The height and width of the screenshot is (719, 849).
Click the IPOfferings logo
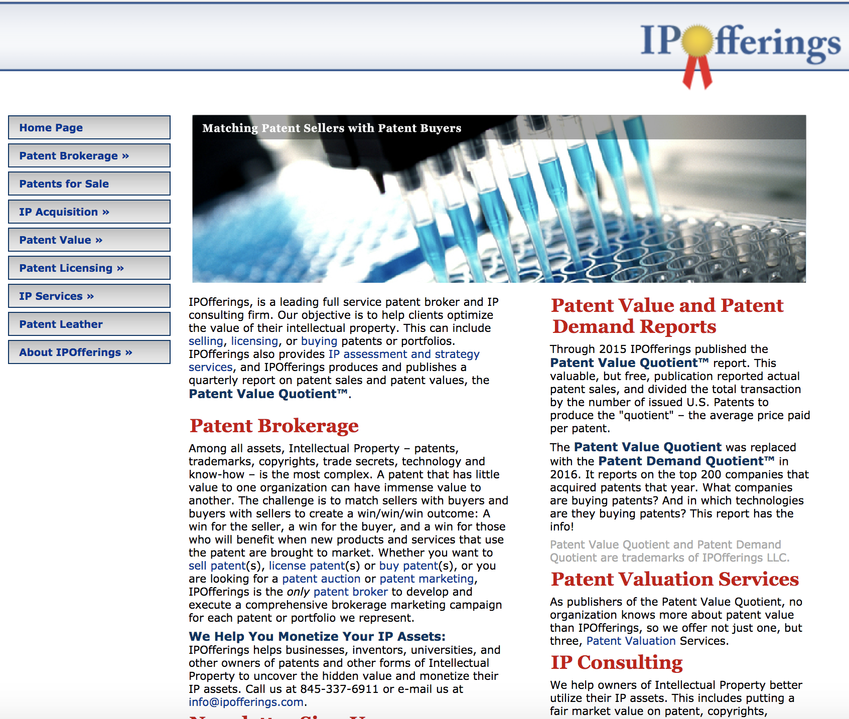coord(740,48)
